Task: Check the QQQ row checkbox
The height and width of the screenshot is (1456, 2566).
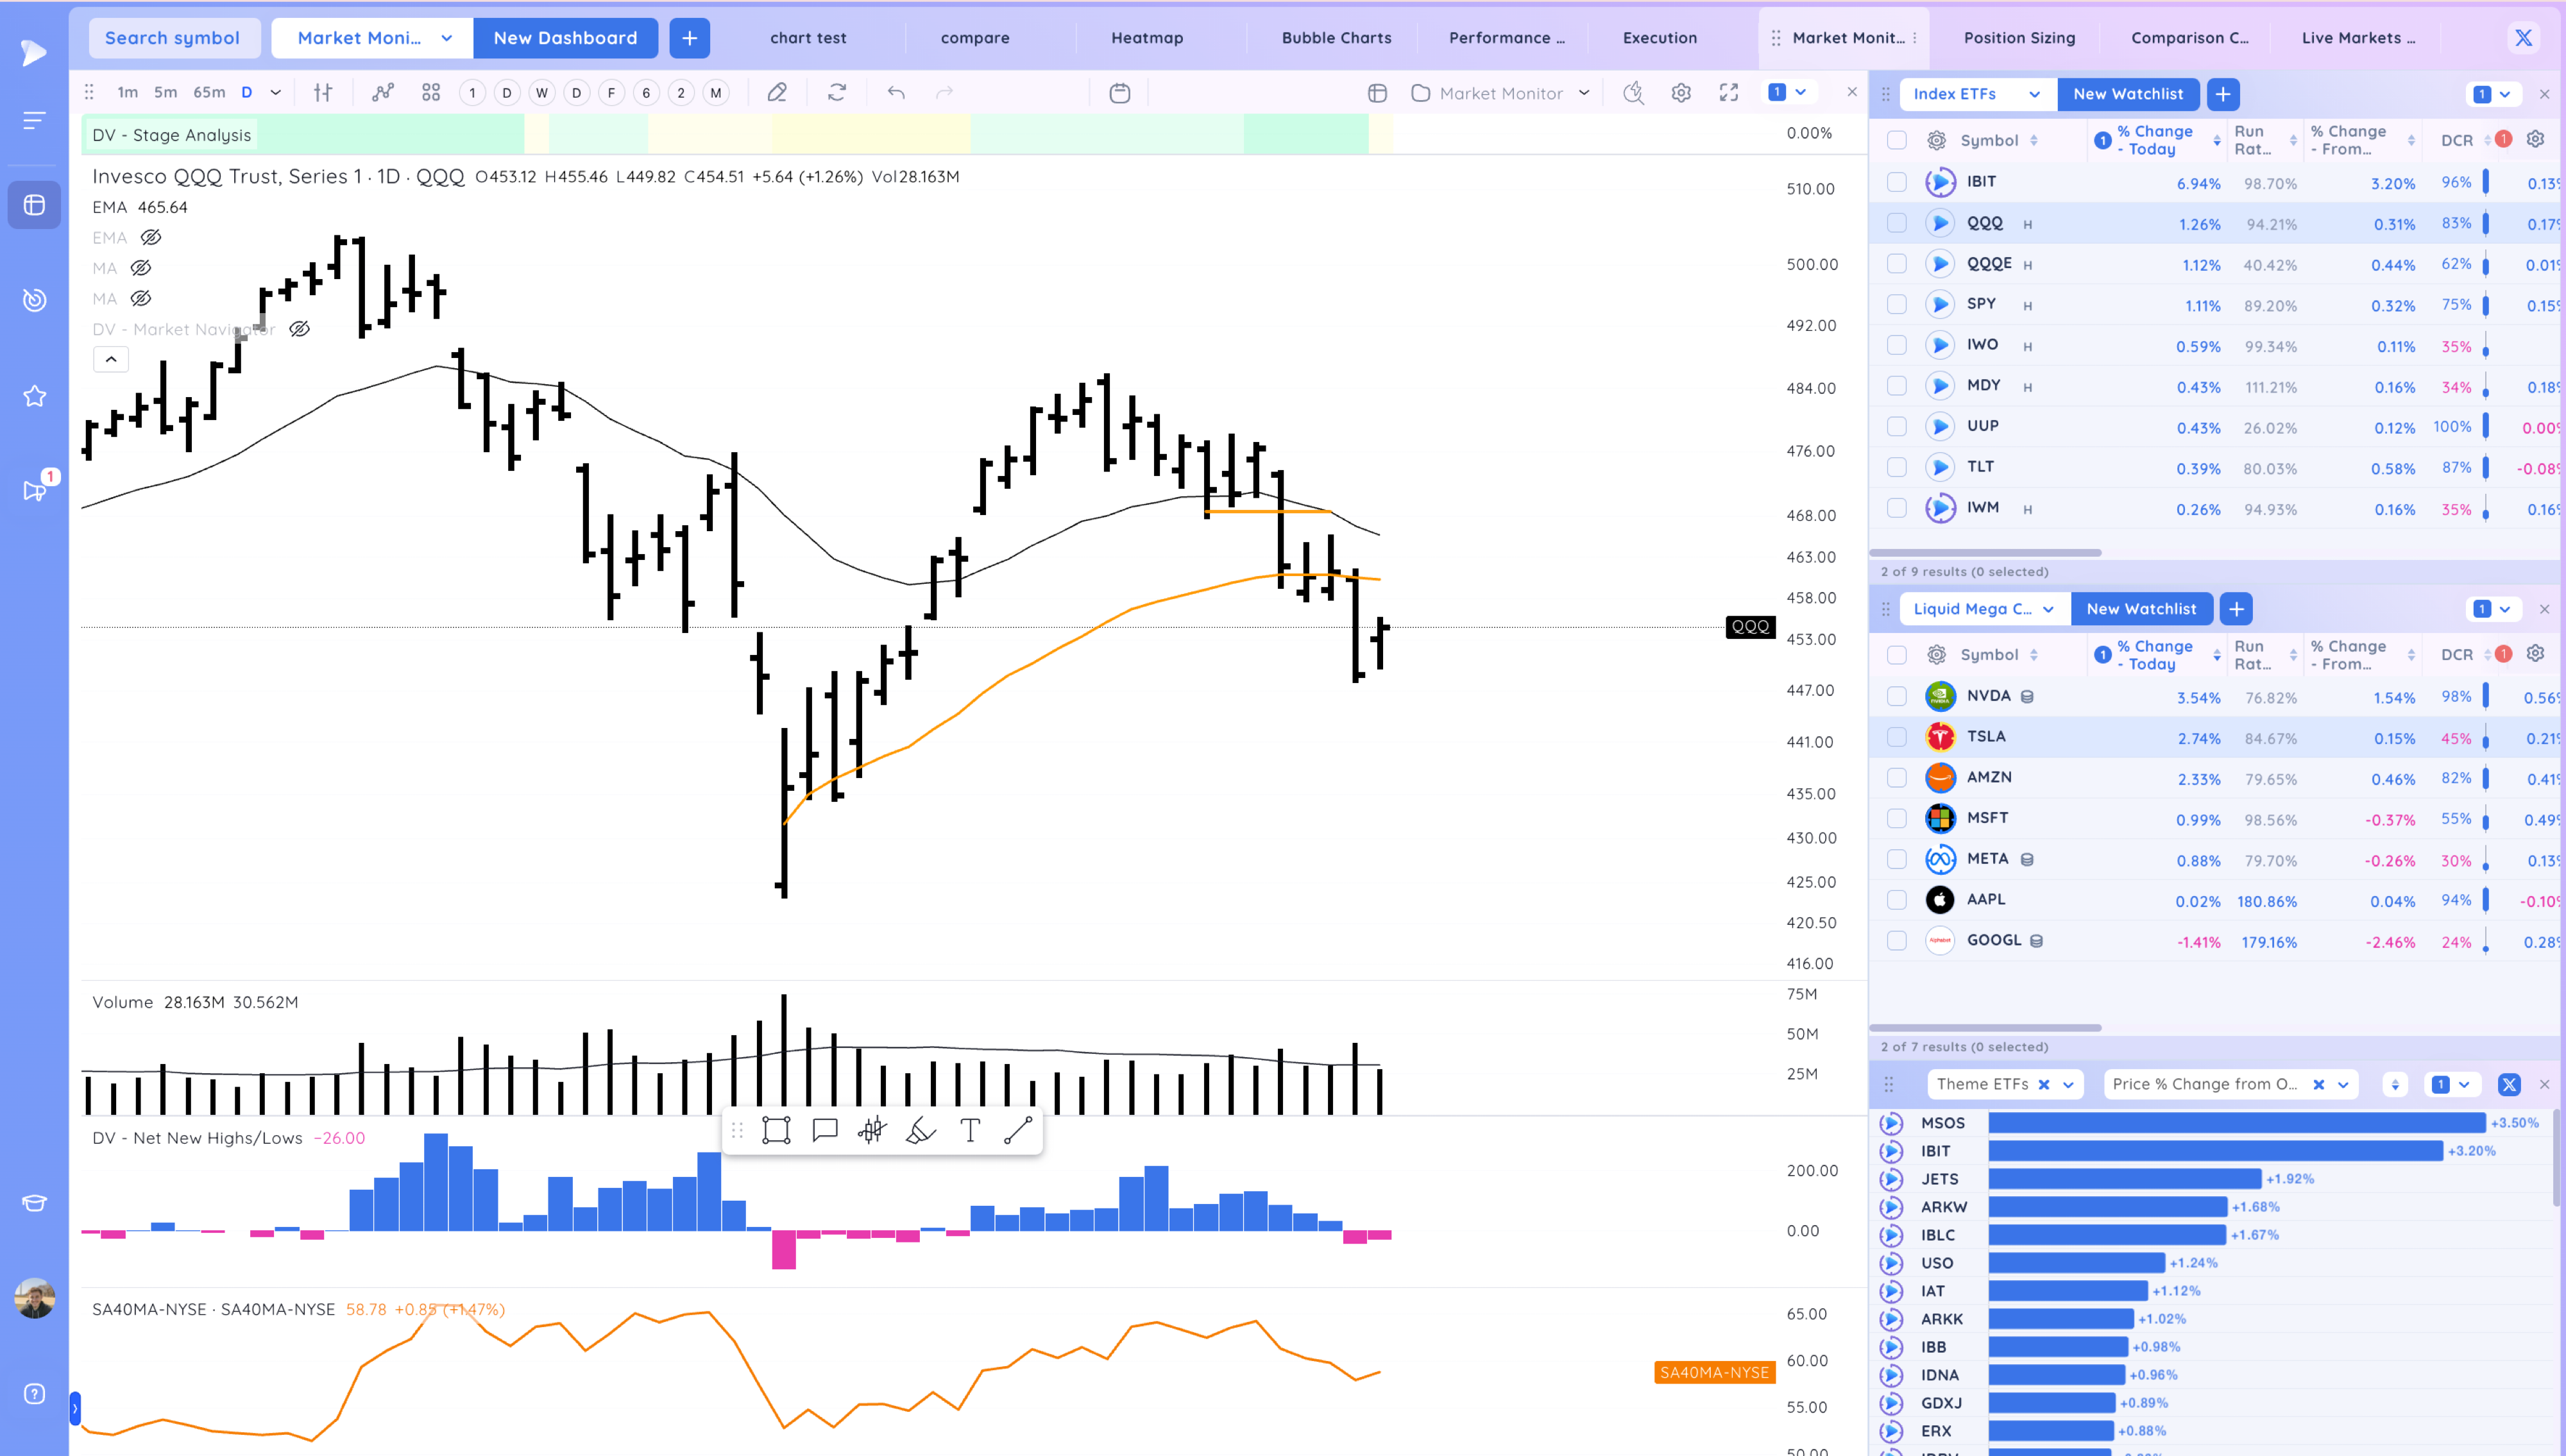Action: click(x=1896, y=223)
